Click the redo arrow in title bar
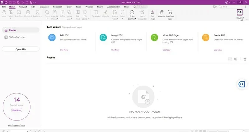This screenshot has width=249, height=132. pos(27,2)
